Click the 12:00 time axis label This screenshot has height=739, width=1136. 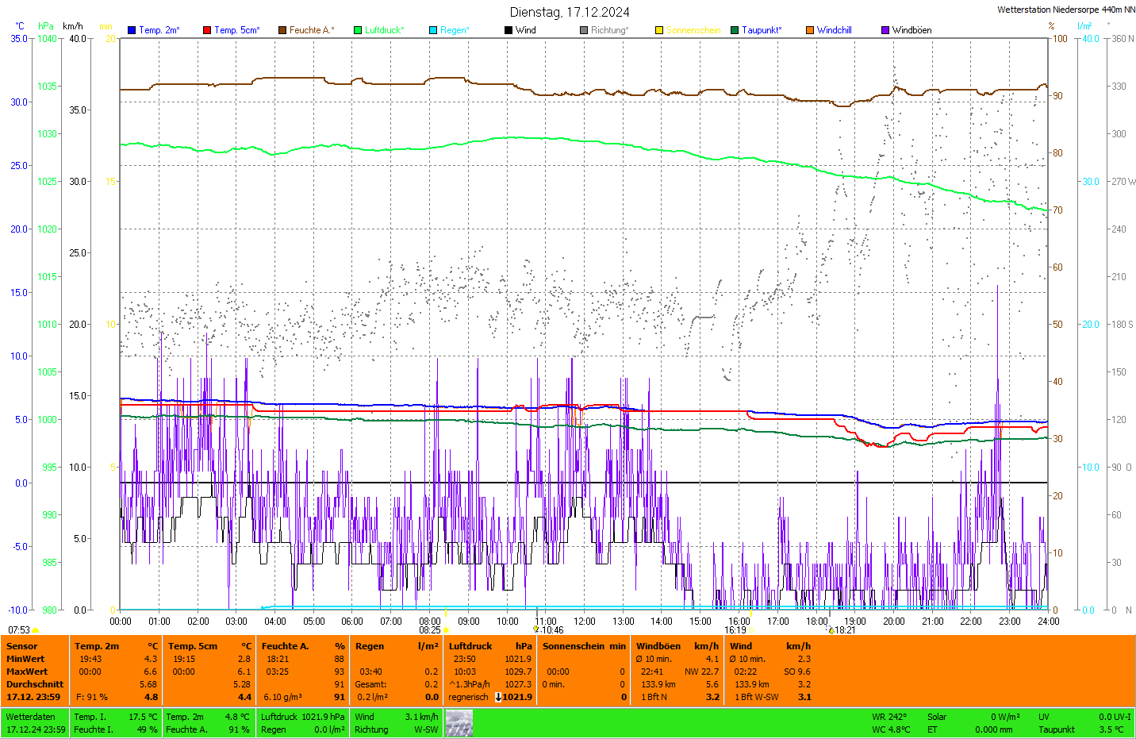pyautogui.click(x=585, y=622)
